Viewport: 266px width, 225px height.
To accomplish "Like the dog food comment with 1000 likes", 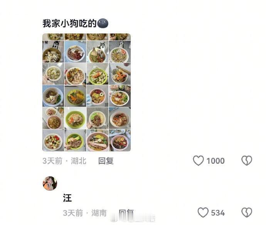I will pos(198,160).
